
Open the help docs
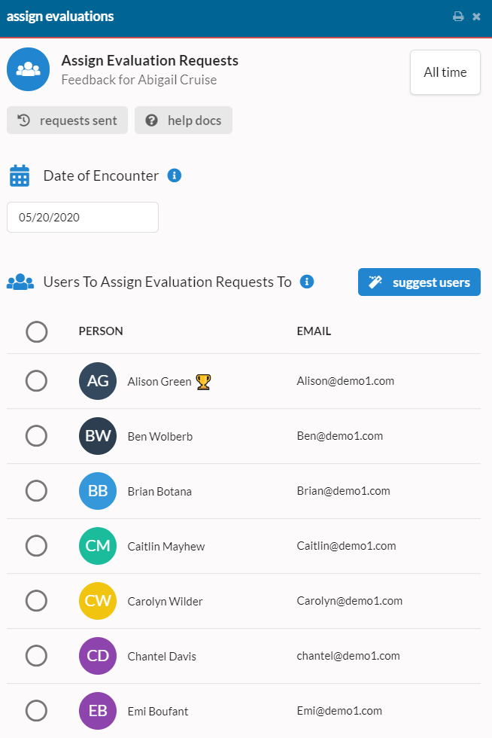click(184, 120)
